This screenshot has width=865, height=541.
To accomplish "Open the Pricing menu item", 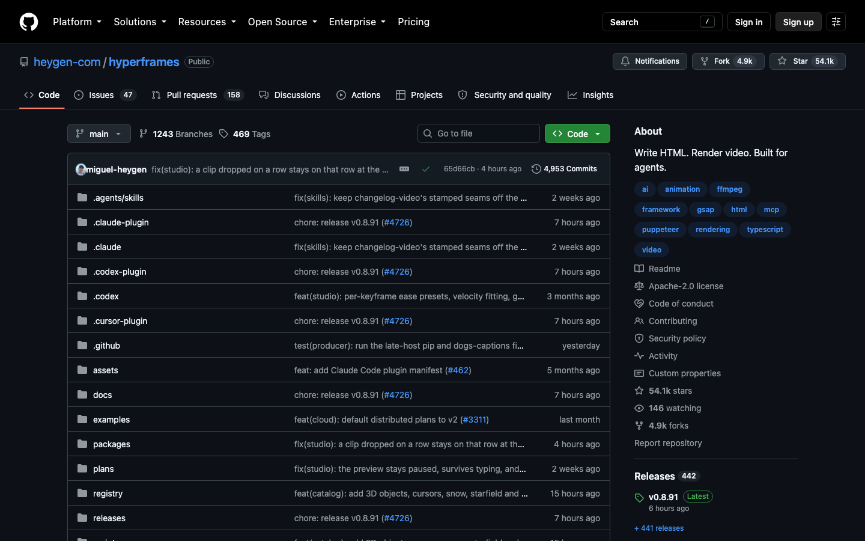I will point(413,22).
